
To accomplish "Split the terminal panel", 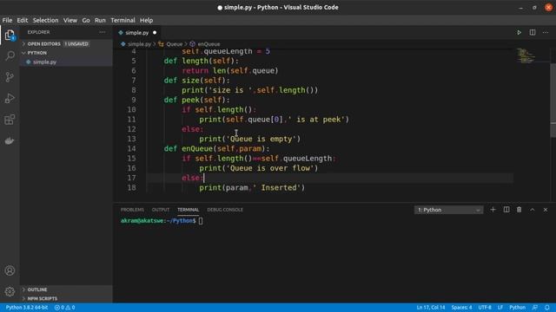I will [506, 210].
